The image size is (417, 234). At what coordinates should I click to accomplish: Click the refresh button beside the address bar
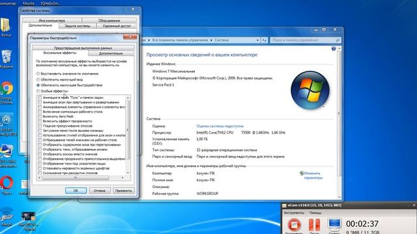(x=264, y=40)
